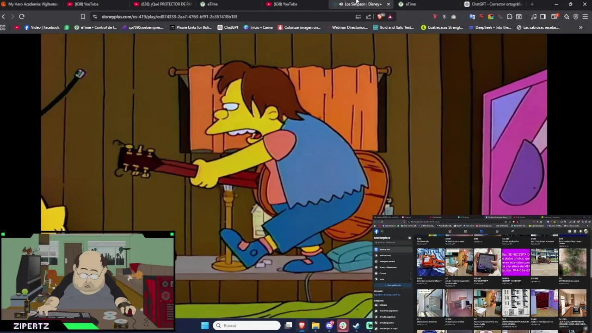This screenshot has width=592, height=333.
Task: Open Discord from the taskbar
Action: coord(329,326)
